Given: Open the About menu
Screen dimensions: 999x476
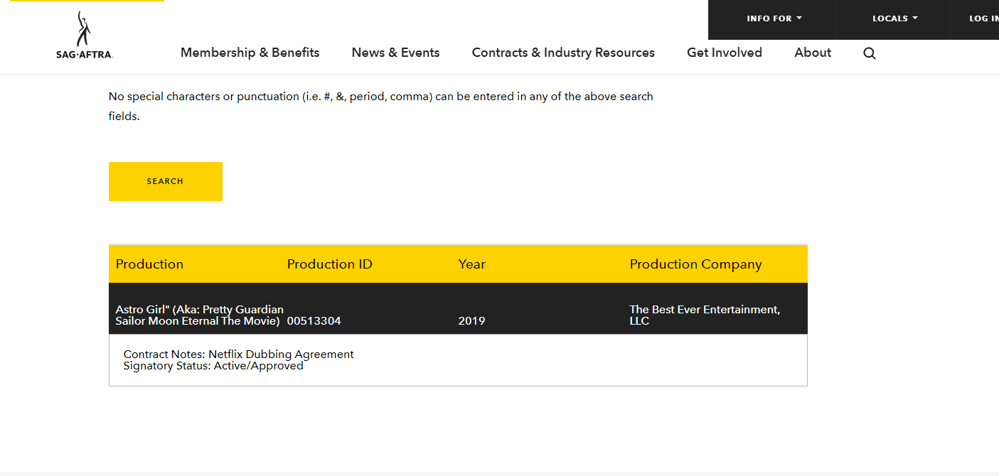Looking at the screenshot, I should click(x=813, y=53).
